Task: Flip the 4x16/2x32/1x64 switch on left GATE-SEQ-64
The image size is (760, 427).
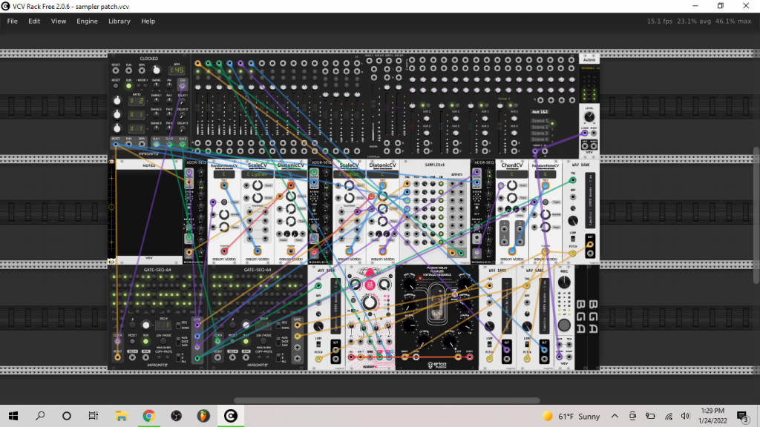Action: click(178, 341)
